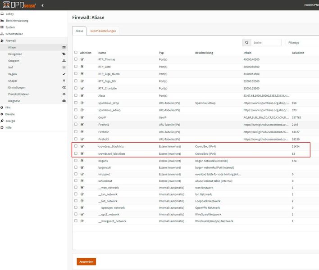The image size is (319, 270).
Task: Switch to the GeoIP-Einstellungen tab
Action: [x=103, y=31]
